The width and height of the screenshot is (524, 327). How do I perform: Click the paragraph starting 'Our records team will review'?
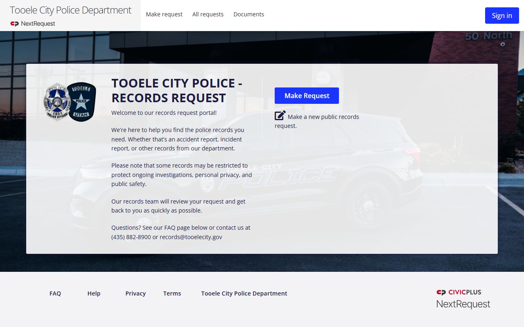click(178, 206)
